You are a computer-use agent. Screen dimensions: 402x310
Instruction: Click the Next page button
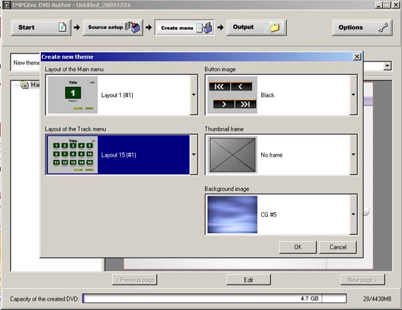coord(362,280)
